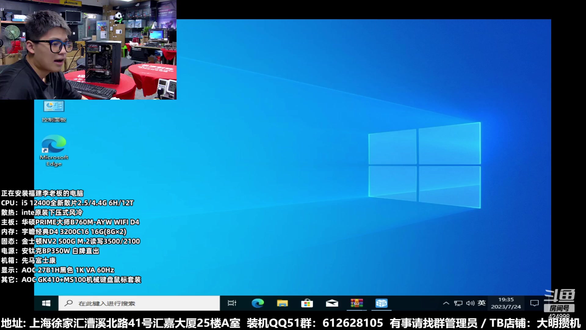Open File Explorer from taskbar
This screenshot has width=586, height=330.
[x=282, y=303]
